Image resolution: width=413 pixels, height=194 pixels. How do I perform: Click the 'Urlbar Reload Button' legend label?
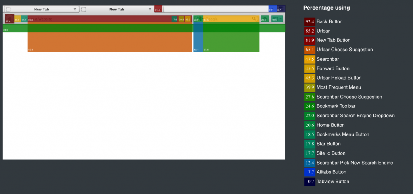click(x=339, y=78)
